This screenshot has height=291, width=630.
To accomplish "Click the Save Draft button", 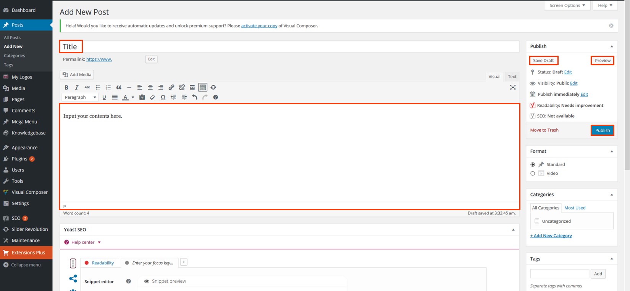I will (544, 61).
